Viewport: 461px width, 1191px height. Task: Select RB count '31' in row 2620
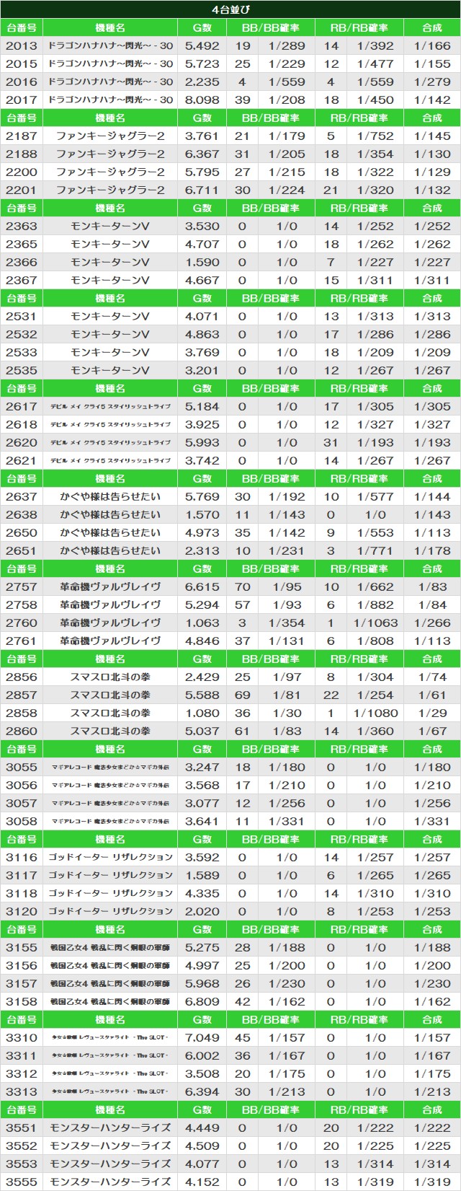(331, 442)
